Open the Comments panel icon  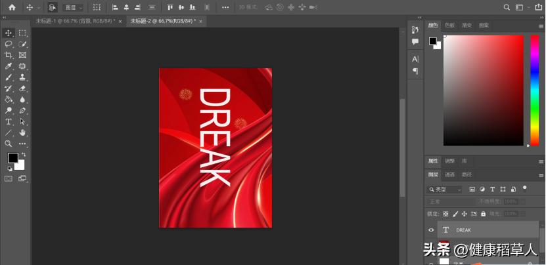415,42
